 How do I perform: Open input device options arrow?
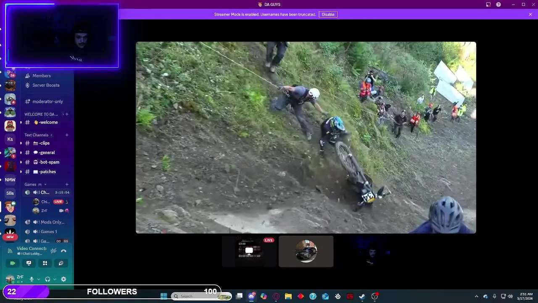(38, 279)
